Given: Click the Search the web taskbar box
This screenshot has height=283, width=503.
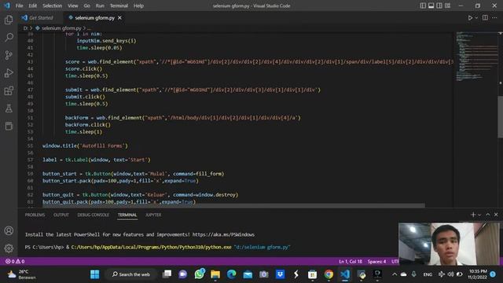Looking at the screenshot, I should 131,274.
